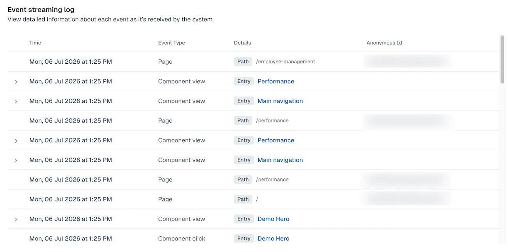Screen dimensions: 508x252
Task: Click the Path badge for /employee-management
Action: click(x=243, y=62)
